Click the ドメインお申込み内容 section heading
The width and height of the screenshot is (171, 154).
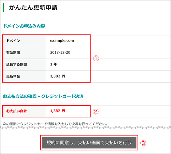24,26
